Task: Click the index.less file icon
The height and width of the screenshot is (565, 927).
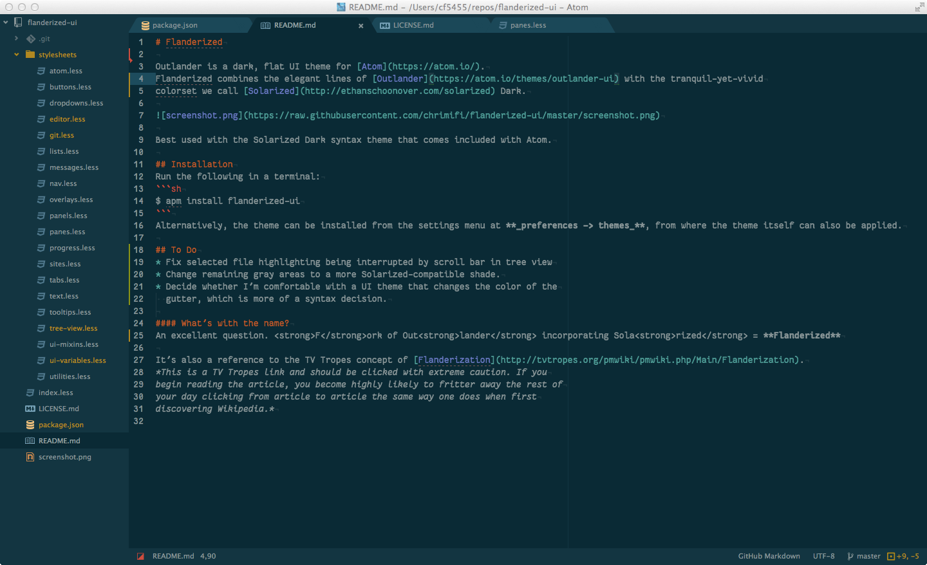Action: [30, 393]
